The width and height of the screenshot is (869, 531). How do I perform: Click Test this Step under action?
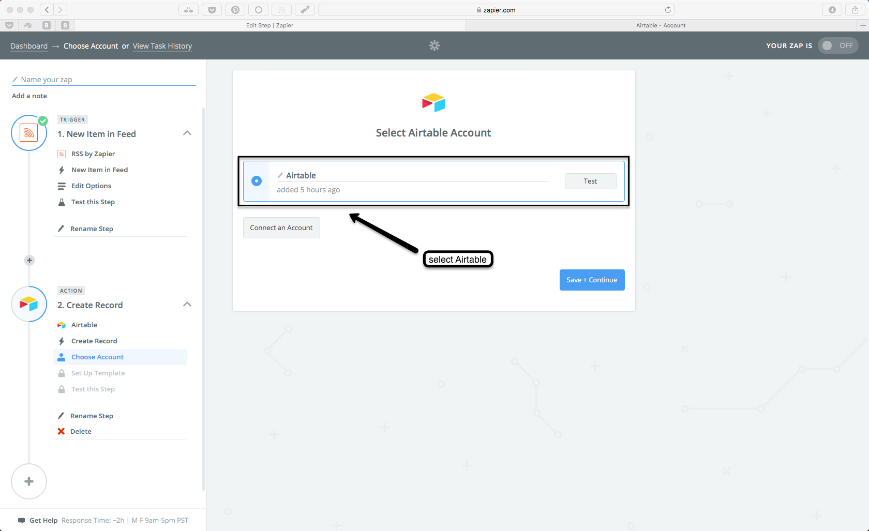(x=93, y=389)
